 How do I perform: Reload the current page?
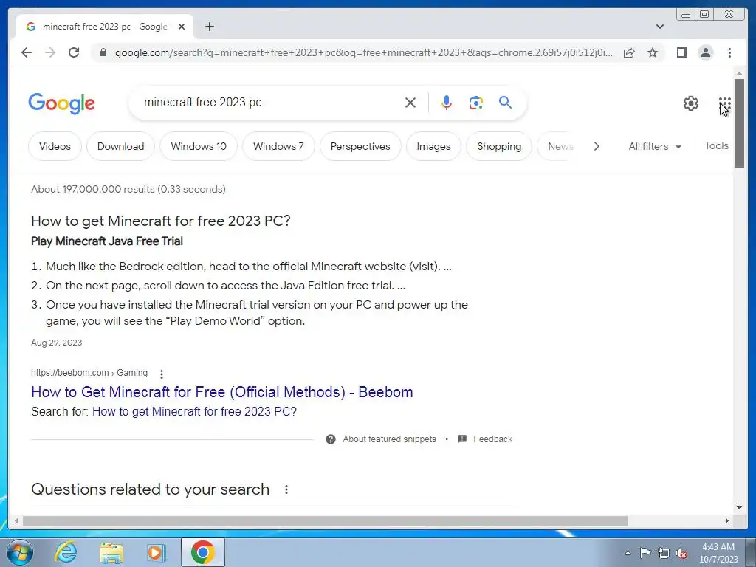tap(74, 52)
